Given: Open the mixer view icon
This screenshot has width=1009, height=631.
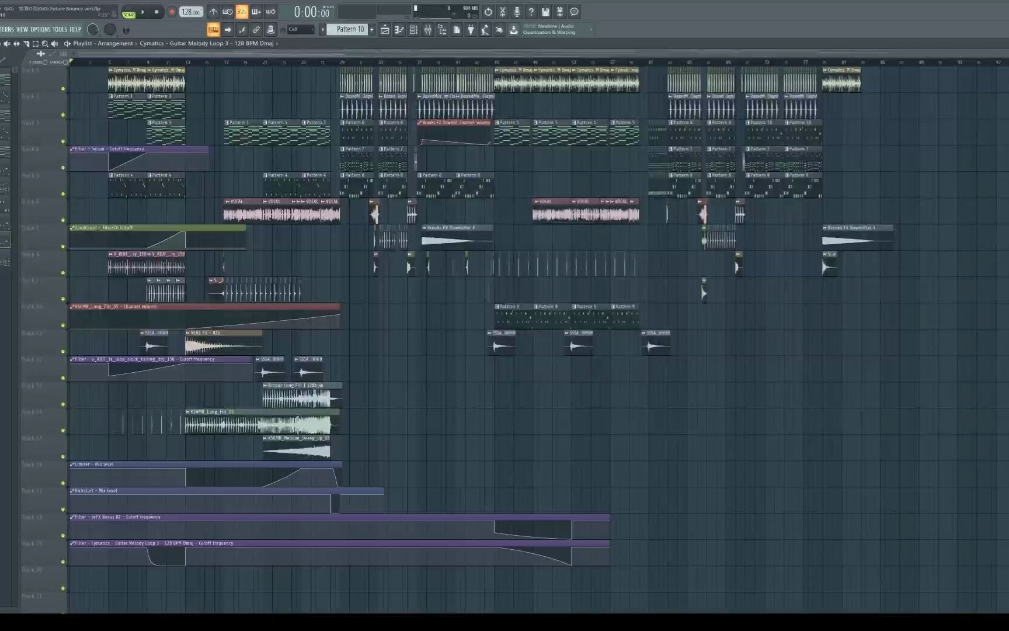Looking at the screenshot, I should point(428,30).
